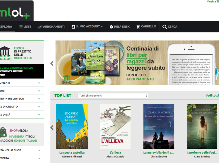
Task: Go to previous banner slide arrow
Action: pos(52,63)
